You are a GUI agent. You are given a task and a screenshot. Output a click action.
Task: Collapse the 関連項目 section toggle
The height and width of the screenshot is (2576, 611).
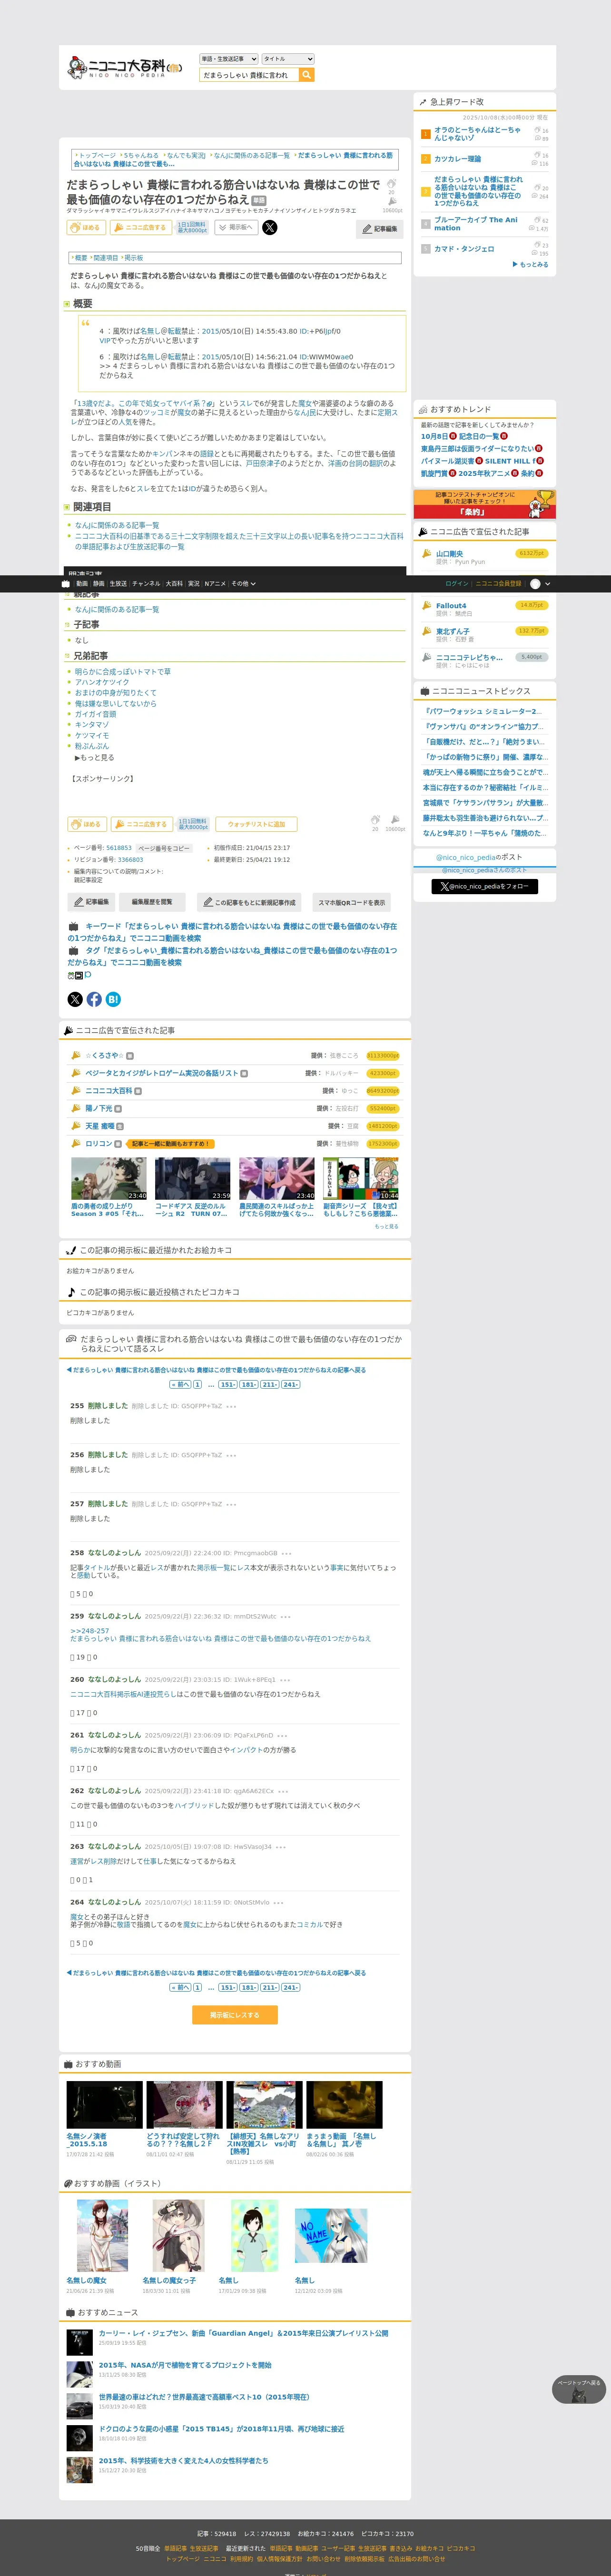point(67,507)
